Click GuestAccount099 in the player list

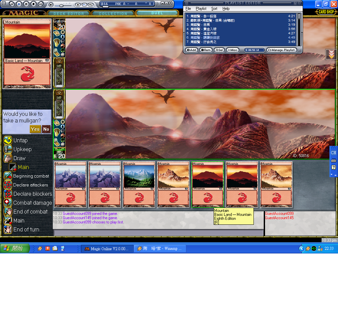click(279, 214)
